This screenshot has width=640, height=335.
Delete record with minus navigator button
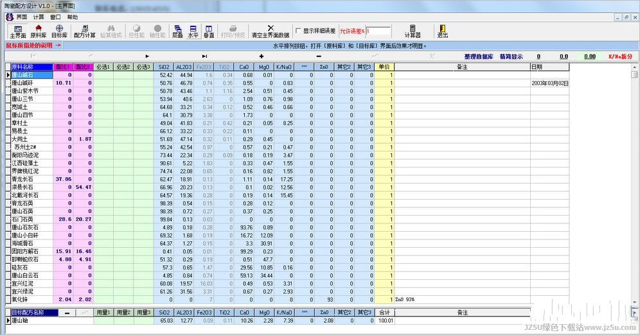point(319,56)
